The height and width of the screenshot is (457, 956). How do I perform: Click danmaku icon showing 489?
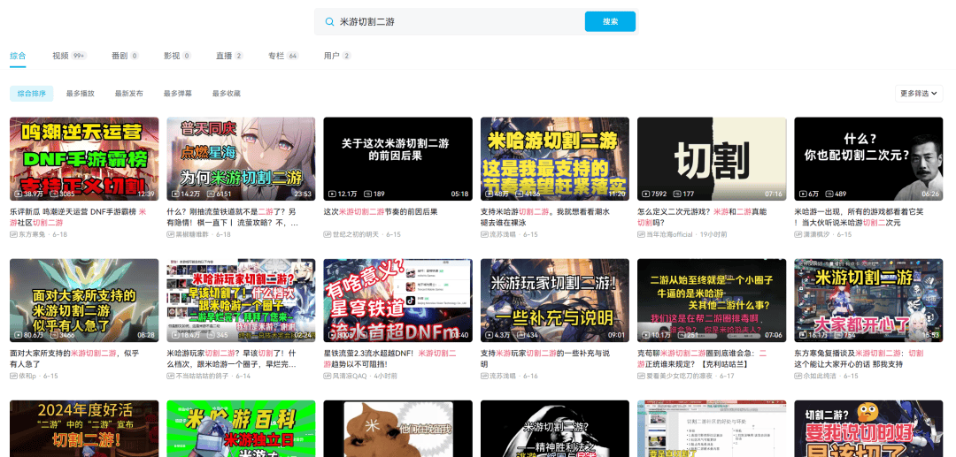point(829,194)
